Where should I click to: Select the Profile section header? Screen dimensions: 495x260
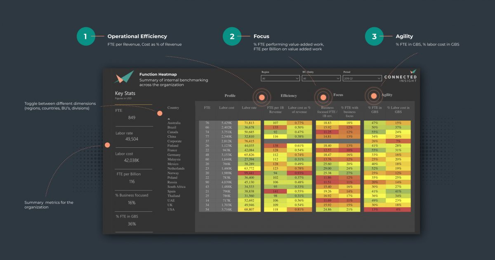(x=230, y=95)
